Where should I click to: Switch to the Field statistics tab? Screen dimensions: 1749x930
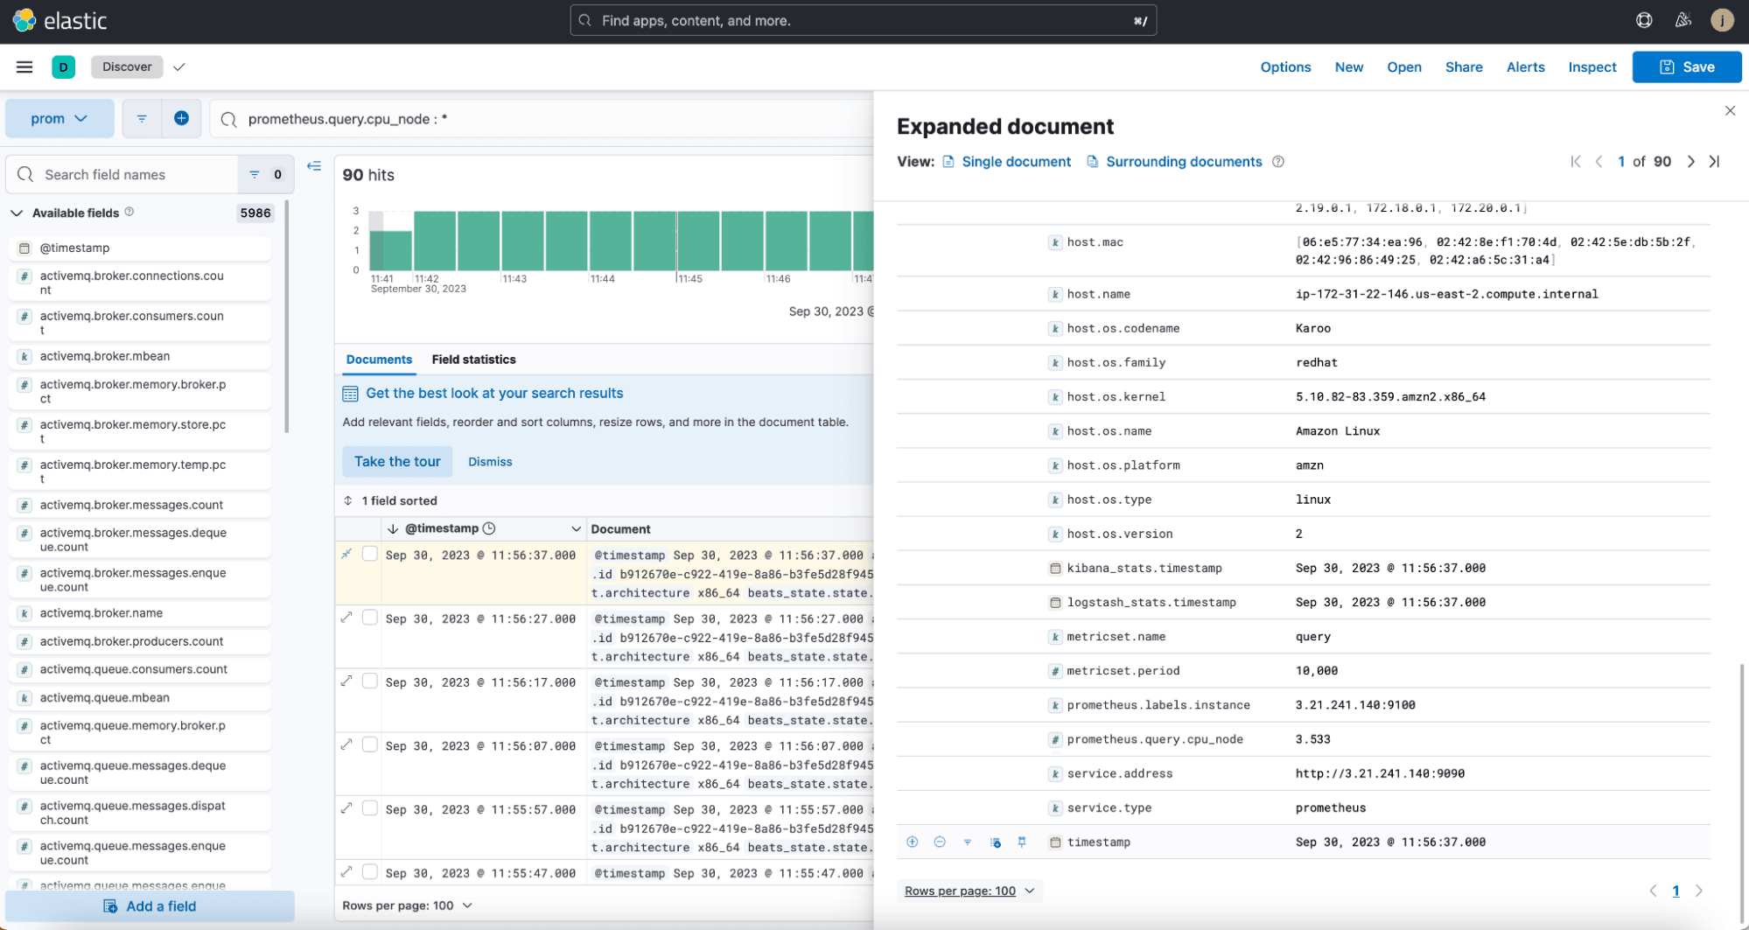(473, 360)
